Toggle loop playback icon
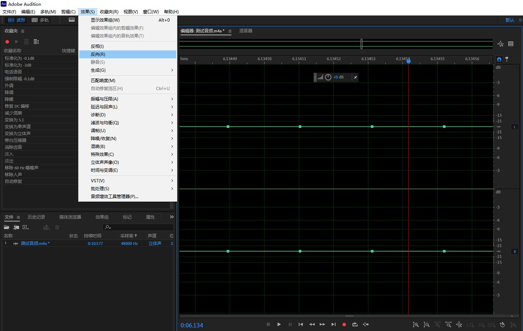Screen dimensions: 523x331 click(355, 325)
